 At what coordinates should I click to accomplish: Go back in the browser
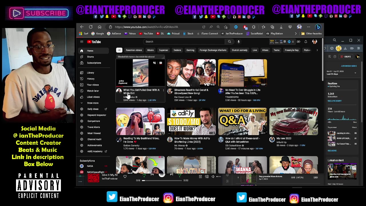[x=82, y=27]
